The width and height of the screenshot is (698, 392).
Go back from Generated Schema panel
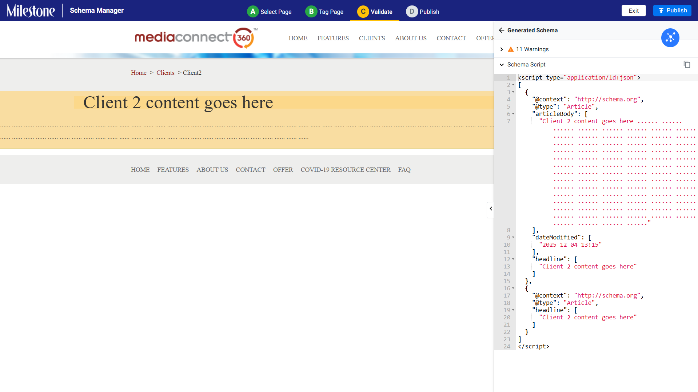tap(502, 30)
